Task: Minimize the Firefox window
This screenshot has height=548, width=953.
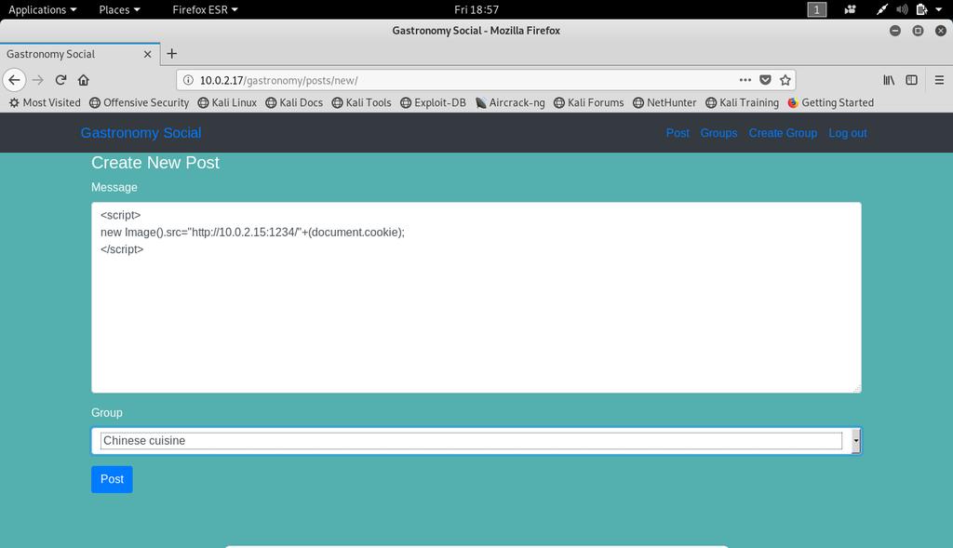Action: coord(894,31)
